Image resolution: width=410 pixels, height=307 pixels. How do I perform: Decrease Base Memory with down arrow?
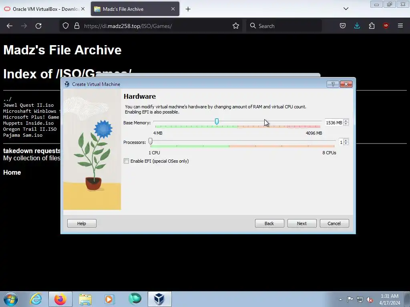click(x=346, y=124)
